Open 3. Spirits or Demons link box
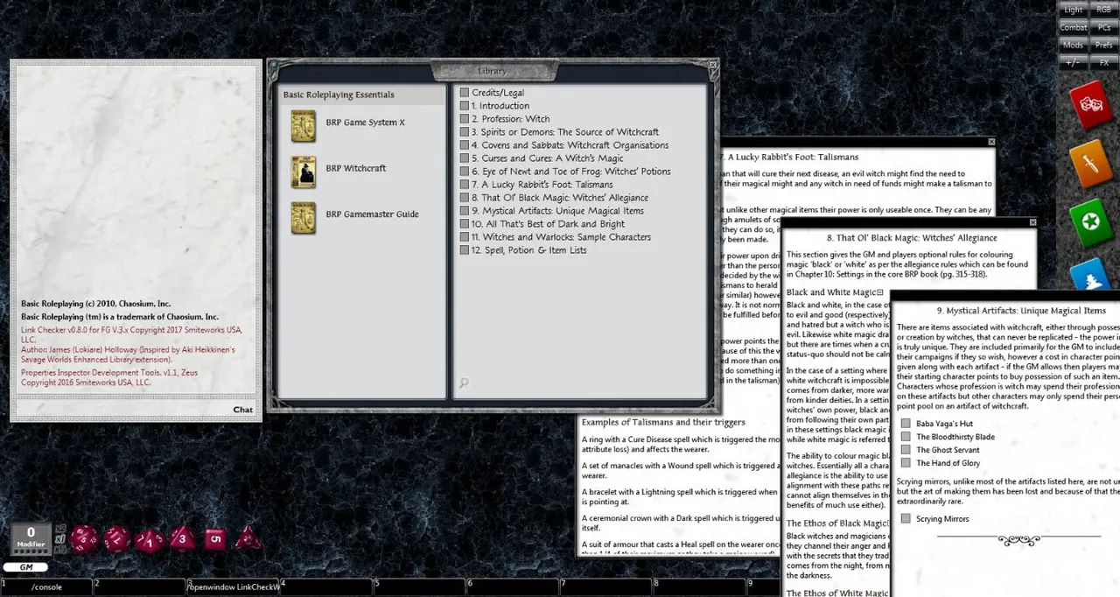 click(x=465, y=132)
